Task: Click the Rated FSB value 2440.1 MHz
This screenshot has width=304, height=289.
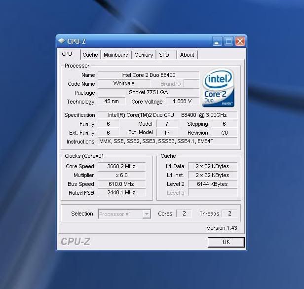Action: click(x=121, y=192)
